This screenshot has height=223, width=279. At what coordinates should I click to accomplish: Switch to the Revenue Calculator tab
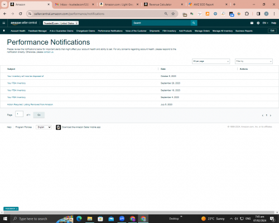[x=163, y=4]
